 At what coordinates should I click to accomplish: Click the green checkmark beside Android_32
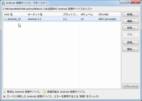point(6,19)
